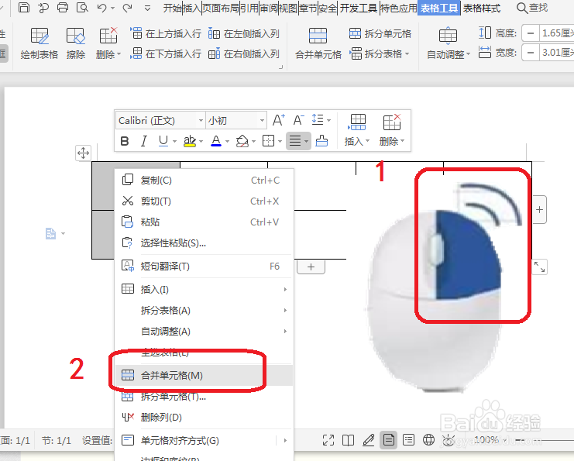Viewport: 574px width, 461px height.
Task: Click decrease font size A- icon
Action: coord(298,120)
